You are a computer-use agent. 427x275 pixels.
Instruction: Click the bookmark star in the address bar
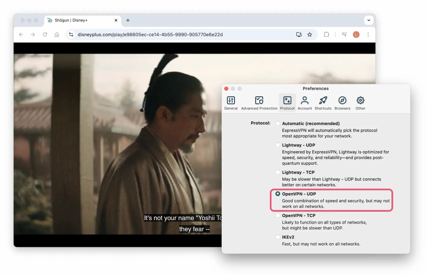[x=310, y=34]
